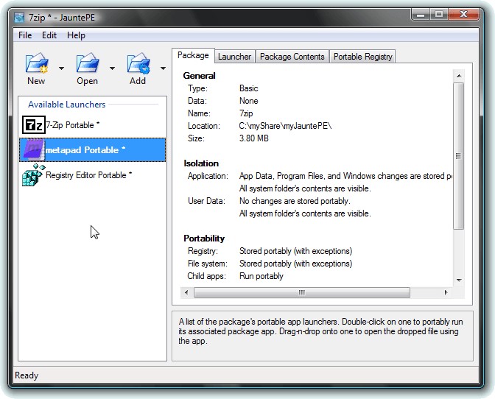Click the Add toolbar icon
Image resolution: width=495 pixels, height=399 pixels.
click(x=138, y=64)
